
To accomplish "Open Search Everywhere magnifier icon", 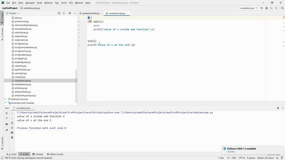I will (282, 8).
